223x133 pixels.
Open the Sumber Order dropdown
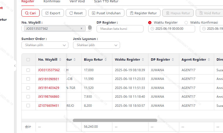(x=45, y=45)
